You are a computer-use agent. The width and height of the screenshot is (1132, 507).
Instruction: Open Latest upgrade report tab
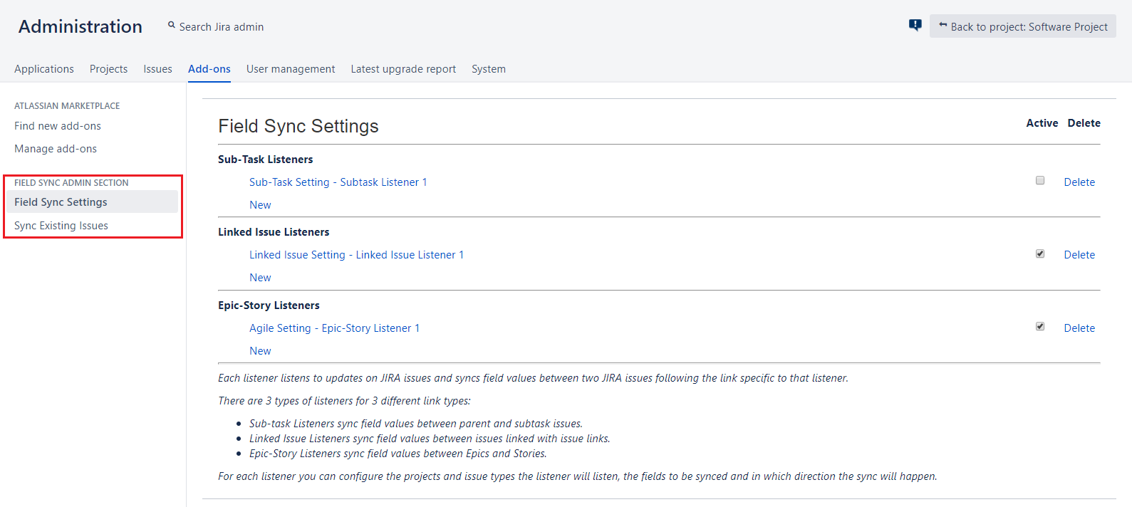(403, 69)
